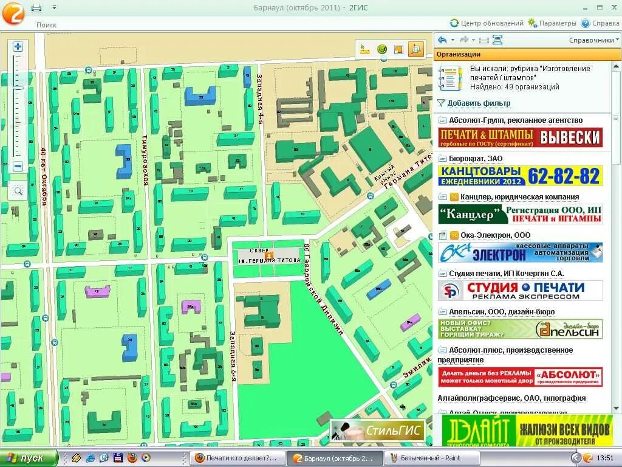The height and width of the screenshot is (467, 622).
Task: Click the Печати & Штампы Вывески banner
Action: (x=521, y=137)
